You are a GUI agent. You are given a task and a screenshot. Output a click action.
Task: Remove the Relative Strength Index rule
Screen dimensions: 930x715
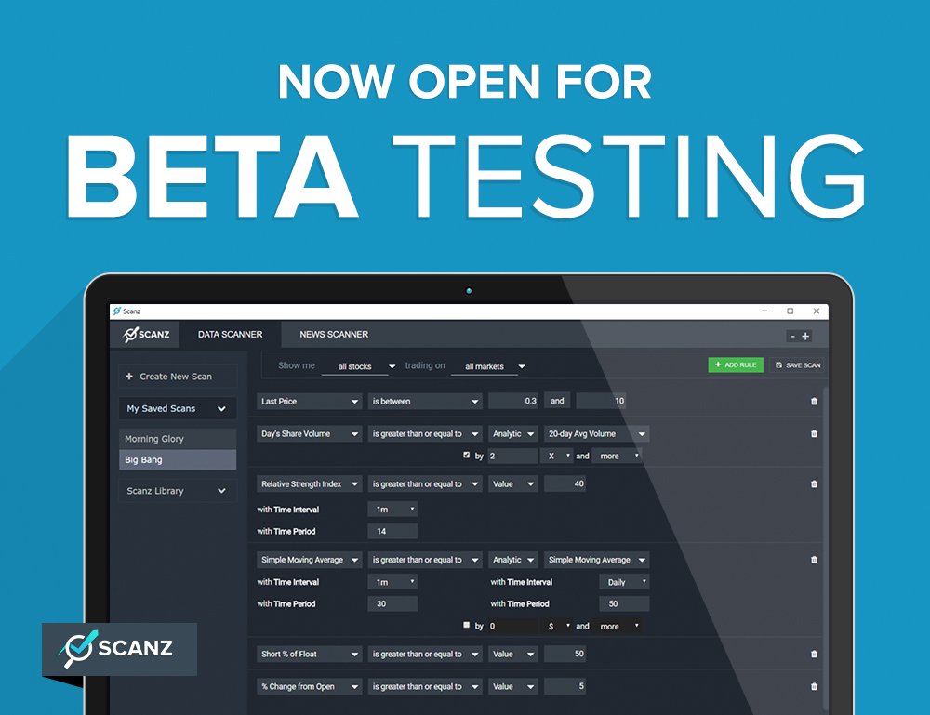[x=814, y=484]
